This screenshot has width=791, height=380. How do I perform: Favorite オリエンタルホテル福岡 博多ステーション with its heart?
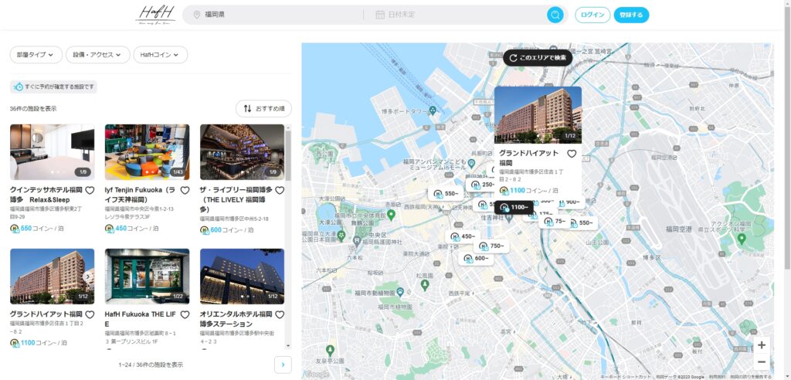pyautogui.click(x=280, y=314)
